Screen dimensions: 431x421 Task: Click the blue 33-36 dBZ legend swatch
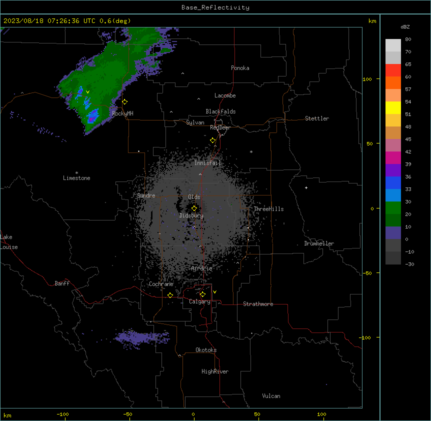point(393,182)
